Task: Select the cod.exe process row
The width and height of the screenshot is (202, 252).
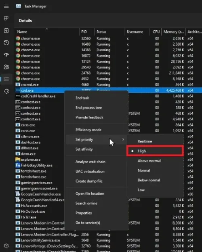Action: tap(108, 90)
